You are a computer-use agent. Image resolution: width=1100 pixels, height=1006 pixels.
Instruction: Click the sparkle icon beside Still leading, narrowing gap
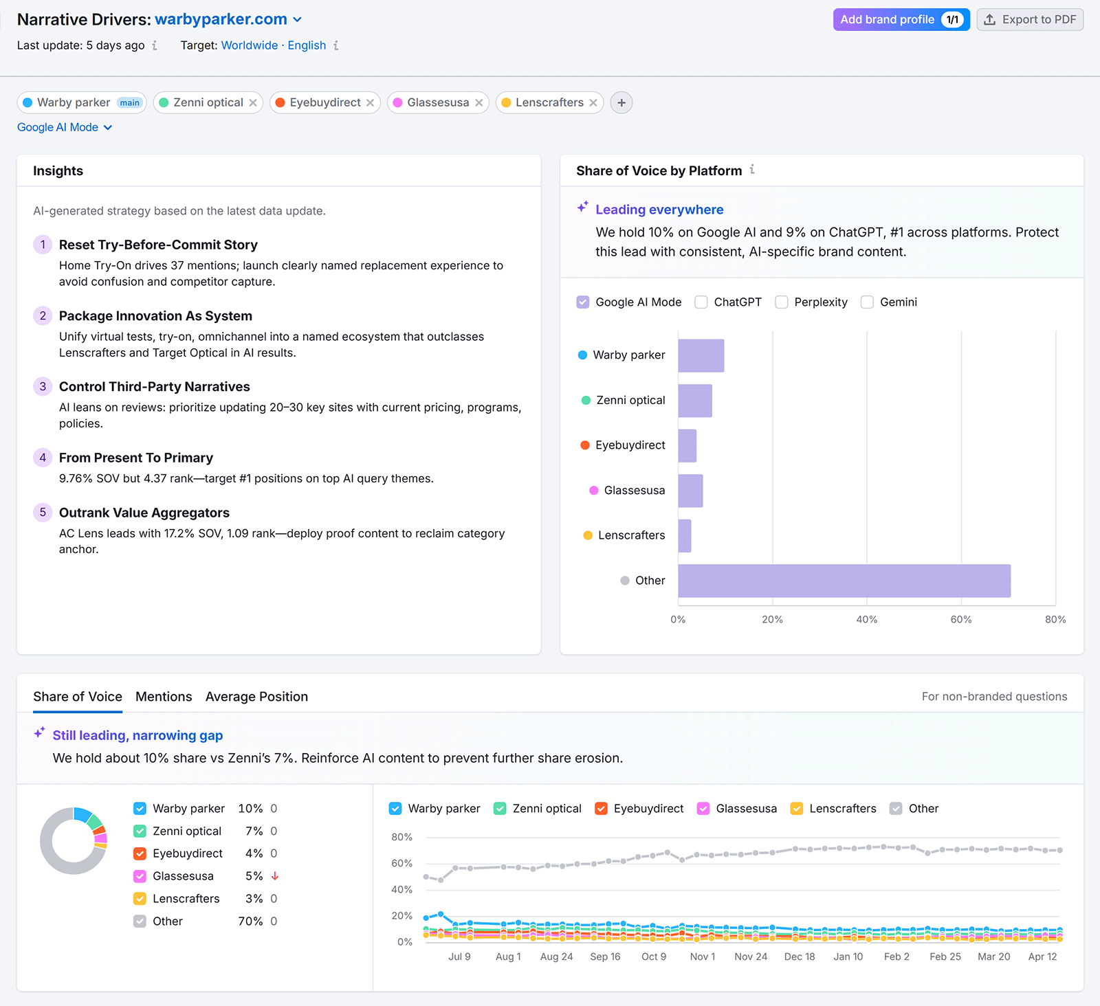tap(40, 733)
